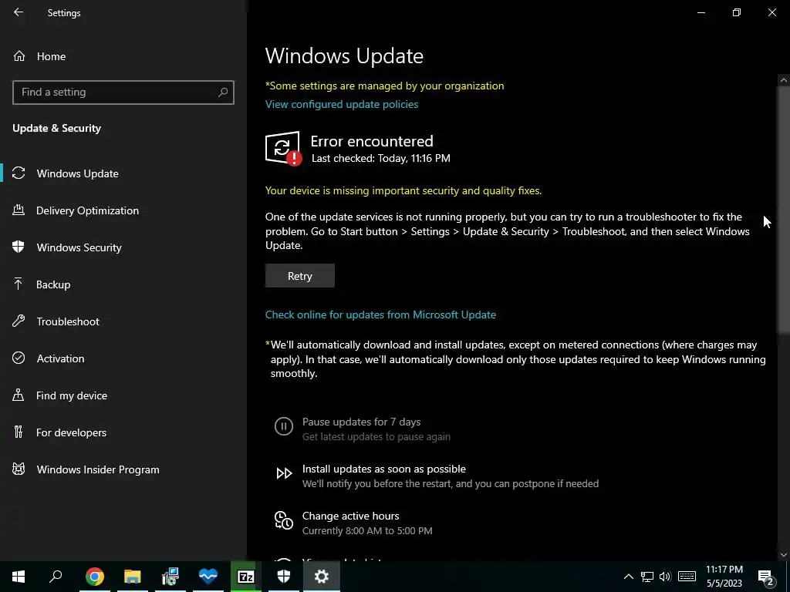Click the active hours clock icon
Viewport: 790px width, 592px height.
tap(284, 520)
